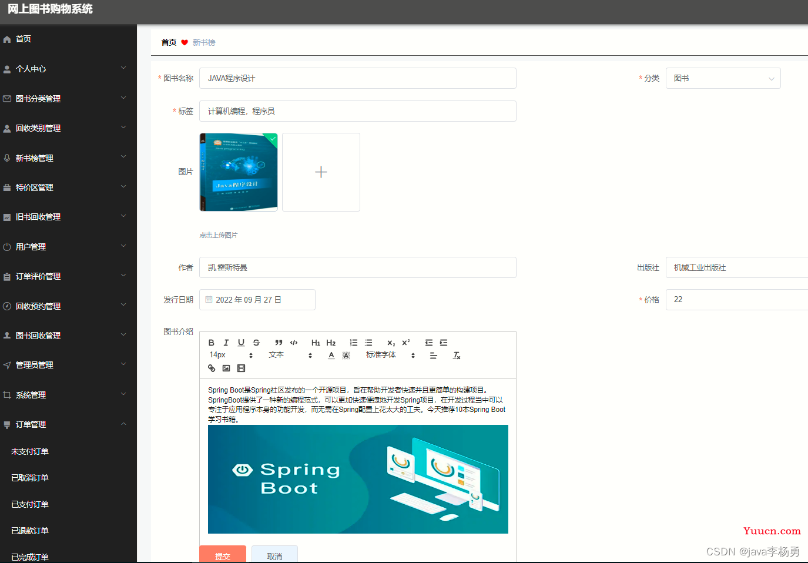The width and height of the screenshot is (808, 563).
Task: Collapse the 订单管理 sidebar menu
Action: tap(68, 424)
